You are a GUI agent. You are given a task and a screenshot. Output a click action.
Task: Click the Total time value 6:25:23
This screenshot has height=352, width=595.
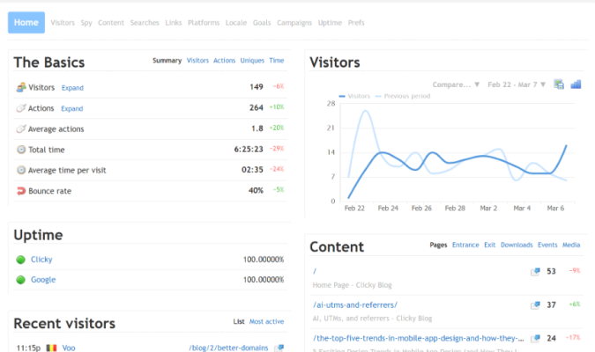(249, 150)
